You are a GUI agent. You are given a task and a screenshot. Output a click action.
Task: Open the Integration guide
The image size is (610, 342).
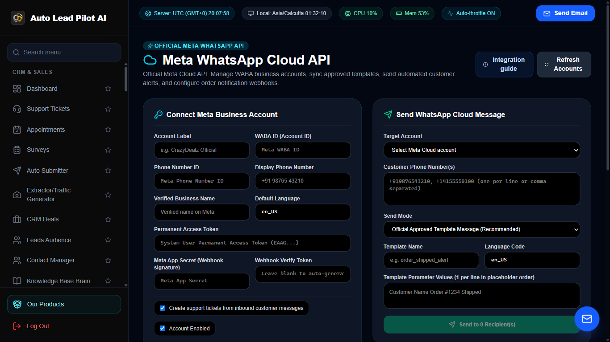pyautogui.click(x=504, y=65)
